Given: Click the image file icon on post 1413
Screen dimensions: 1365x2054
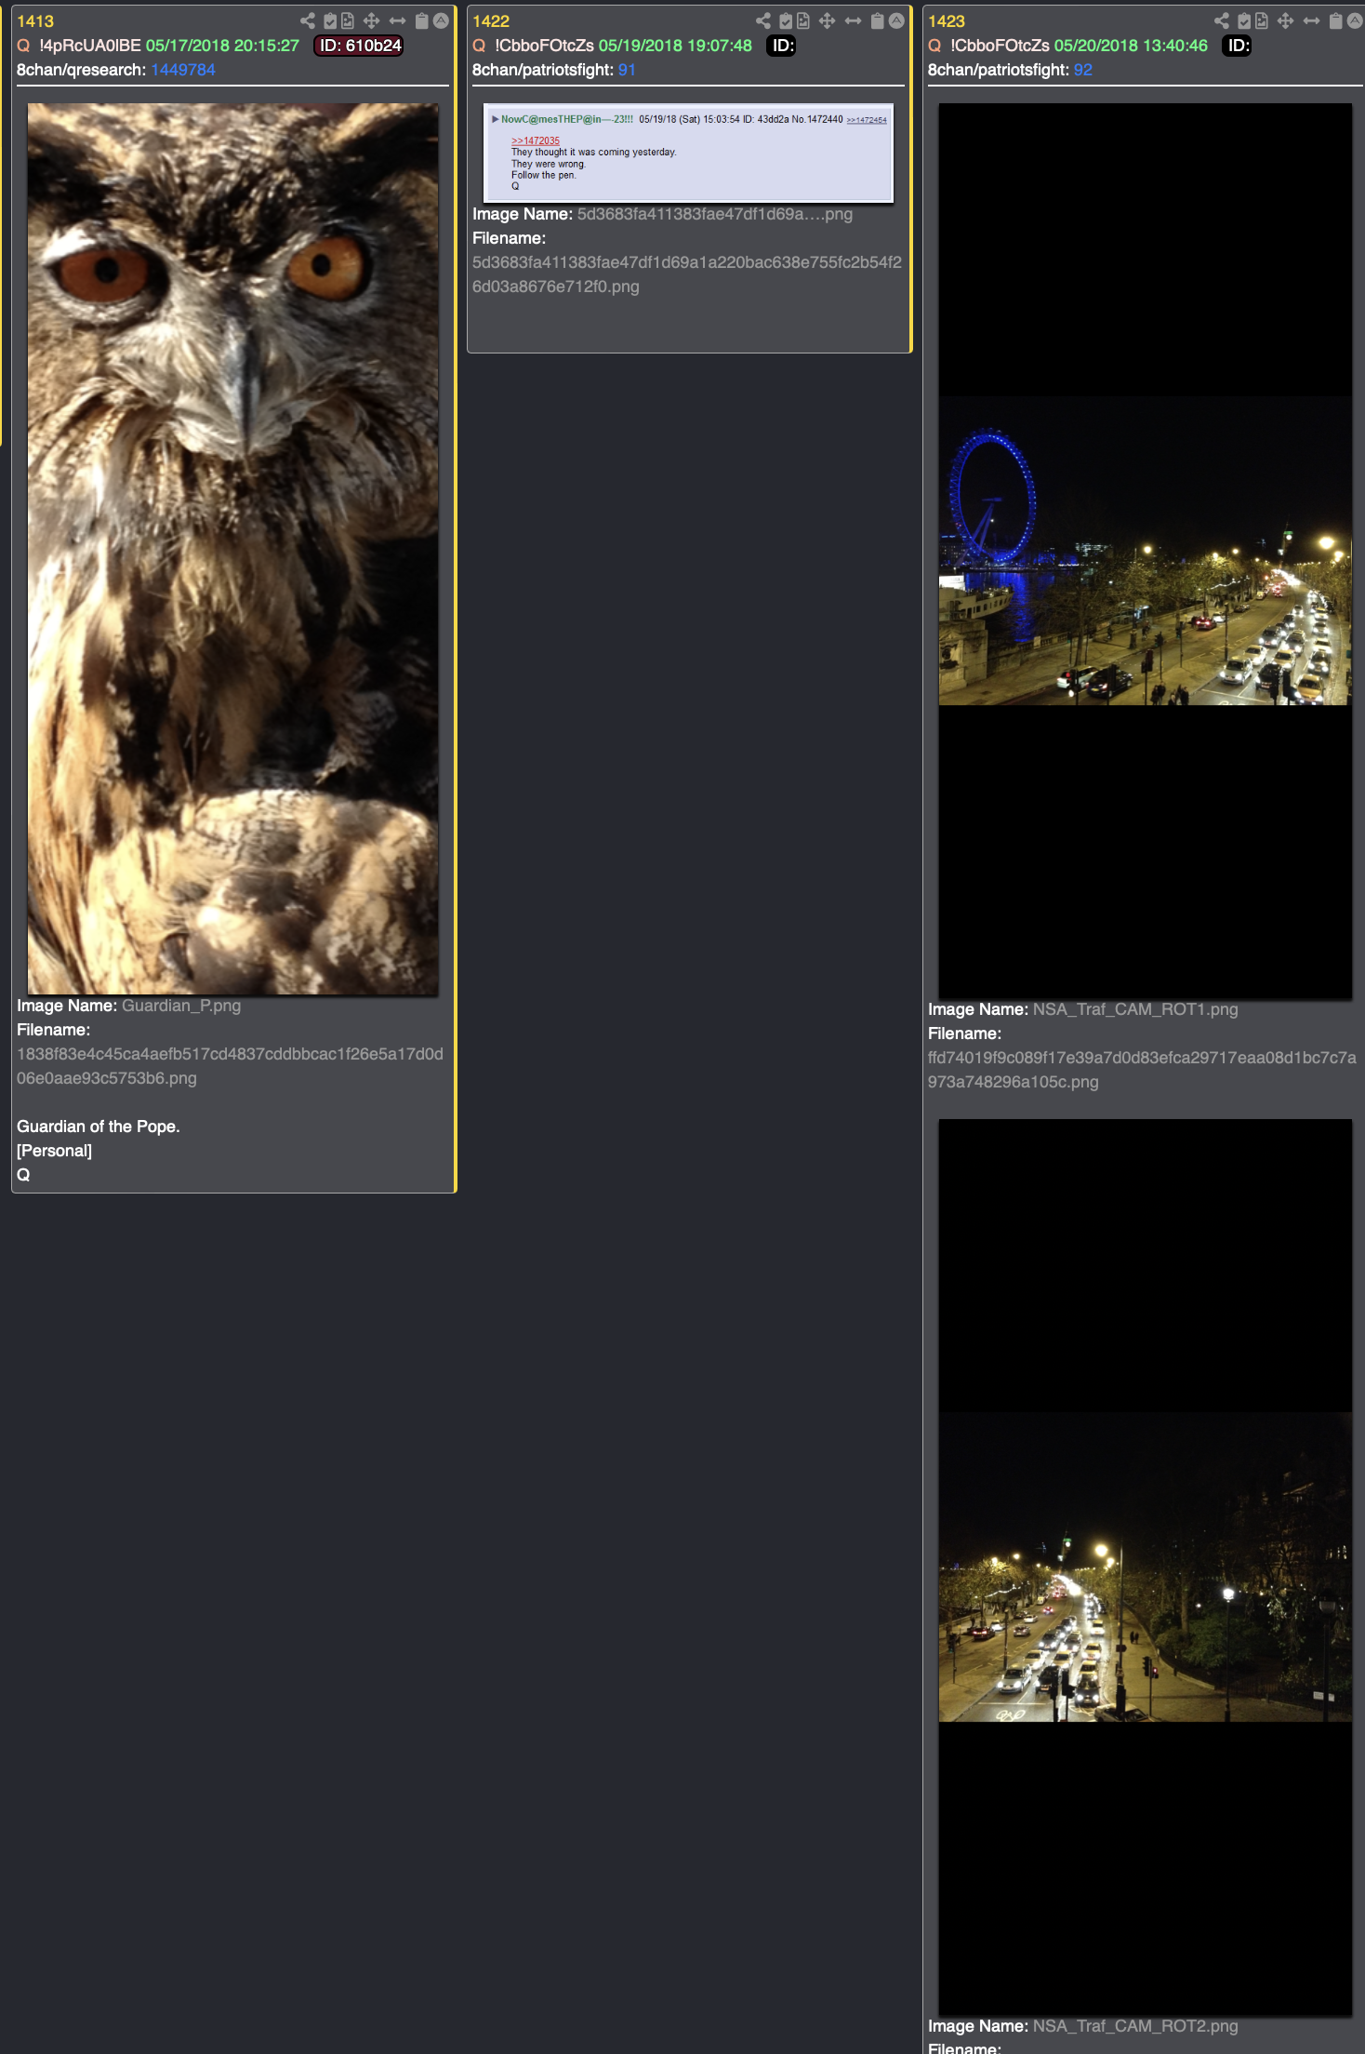Looking at the screenshot, I should 347,20.
